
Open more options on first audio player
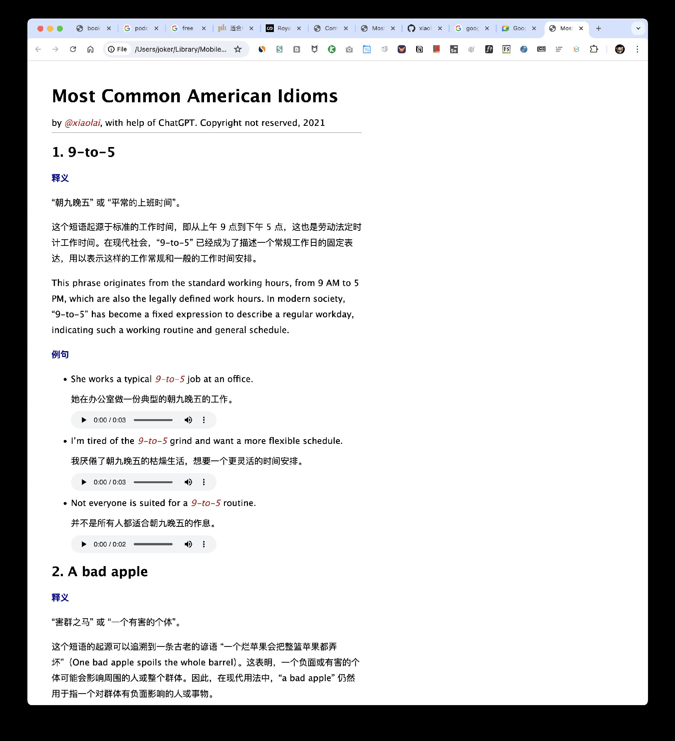[x=204, y=420]
